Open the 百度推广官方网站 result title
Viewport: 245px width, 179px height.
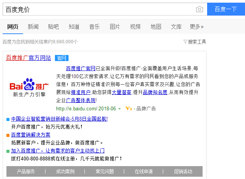[x=28, y=58]
